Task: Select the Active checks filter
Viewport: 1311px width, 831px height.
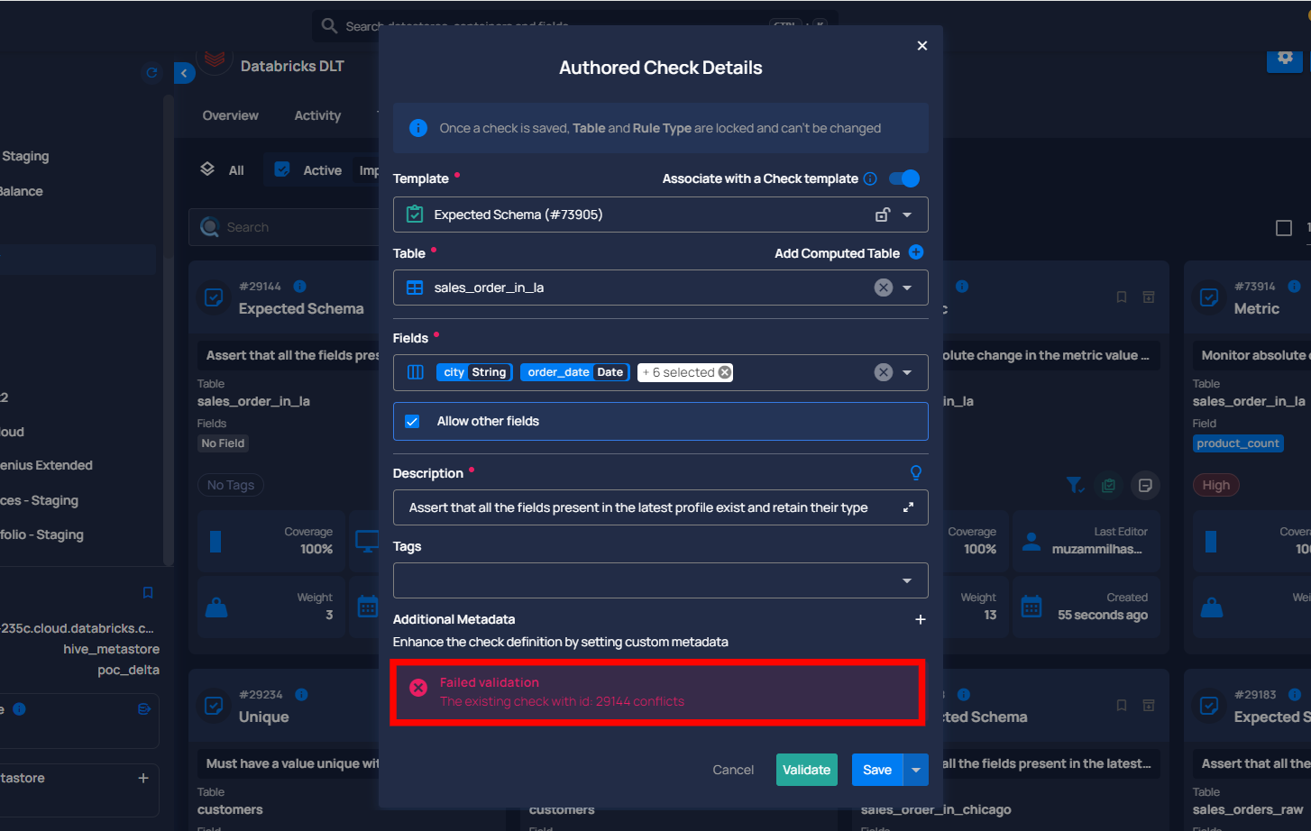Action: point(309,169)
